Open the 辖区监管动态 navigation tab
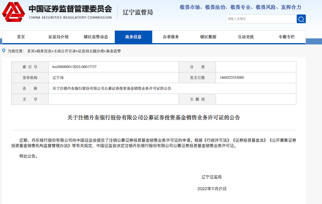This screenshot has height=204, width=322. [96, 37]
